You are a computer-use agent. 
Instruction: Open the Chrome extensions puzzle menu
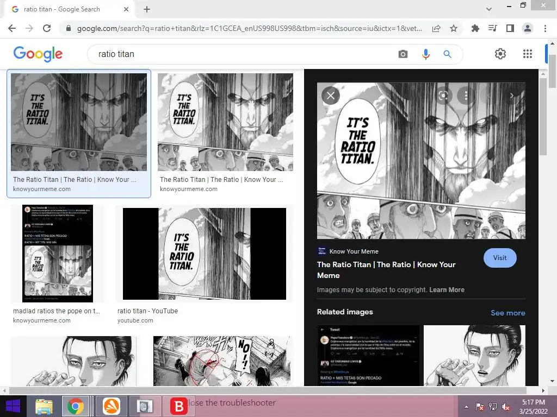pyautogui.click(x=475, y=28)
